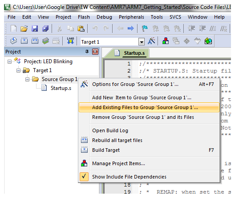Screen dimensions: 239x203
Task: Collapse the Source Group 1 tree node
Action: (27, 79)
